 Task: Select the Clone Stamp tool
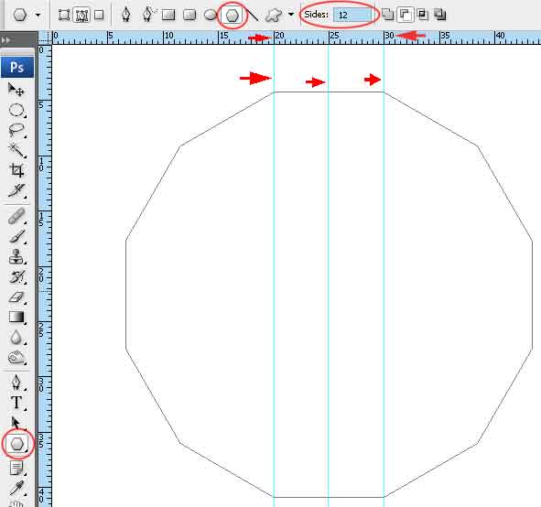click(x=16, y=256)
